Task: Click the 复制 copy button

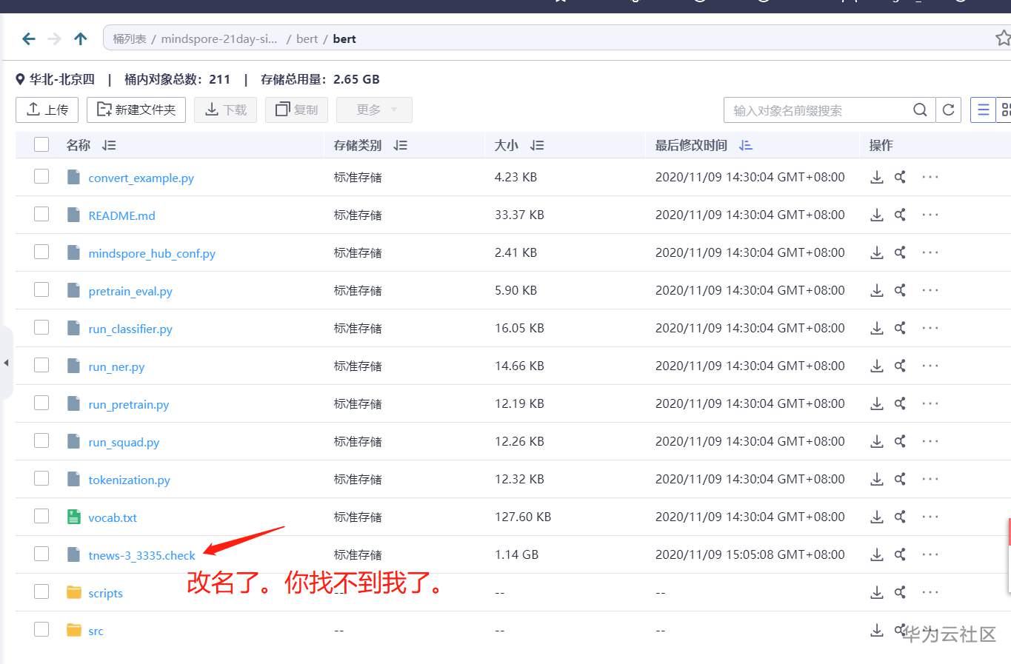Action: pos(296,110)
